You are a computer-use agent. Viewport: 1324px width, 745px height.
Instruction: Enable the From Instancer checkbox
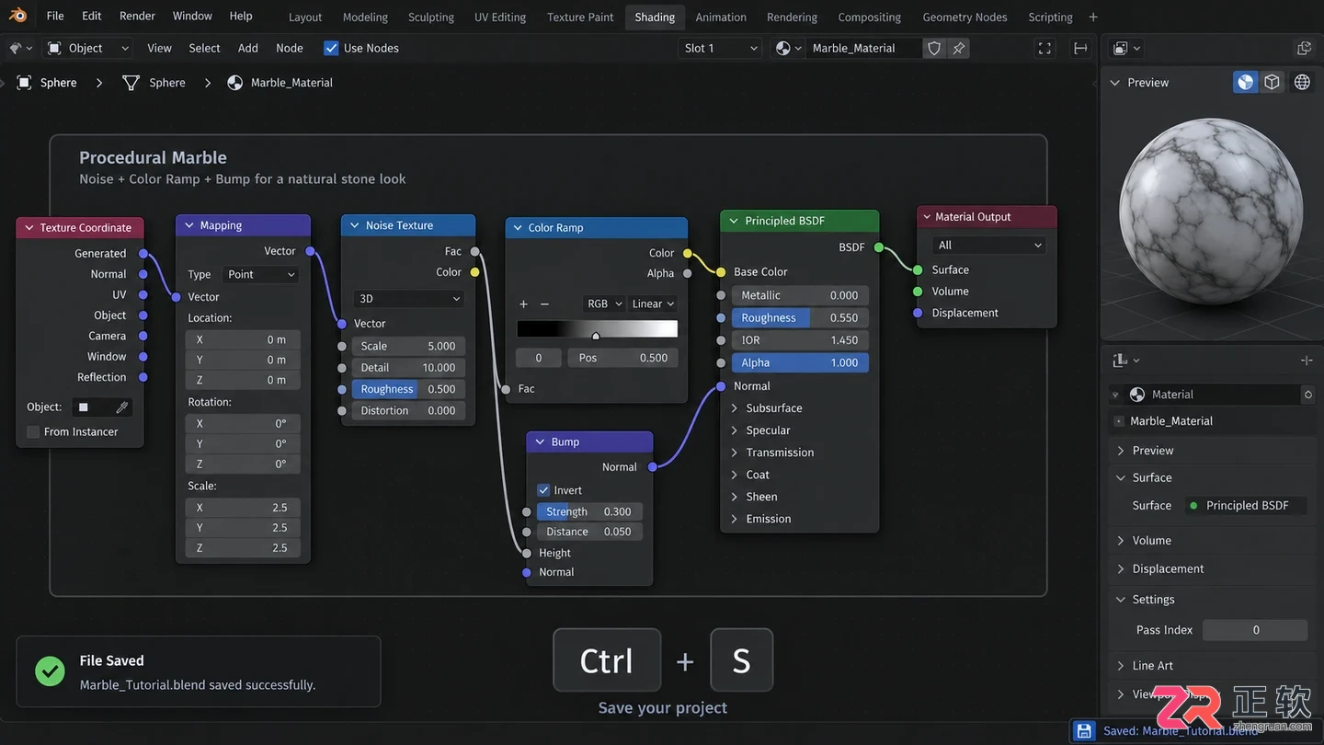[33, 431]
